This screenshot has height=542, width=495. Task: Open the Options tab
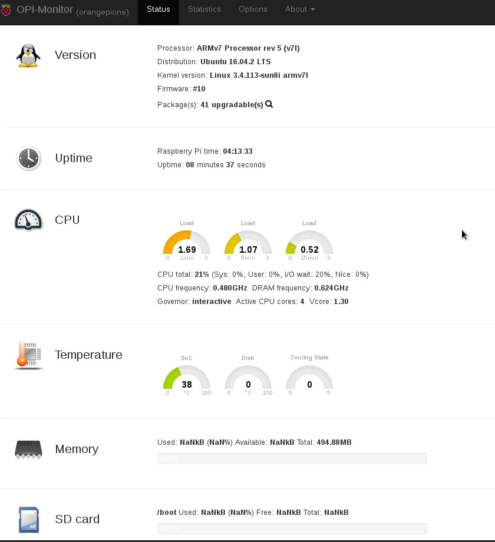(x=253, y=9)
